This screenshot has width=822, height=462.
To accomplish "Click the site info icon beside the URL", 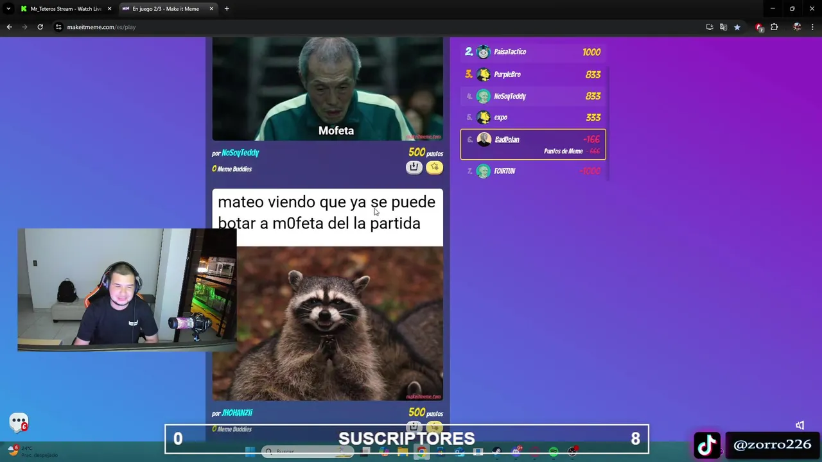I will (x=58, y=27).
